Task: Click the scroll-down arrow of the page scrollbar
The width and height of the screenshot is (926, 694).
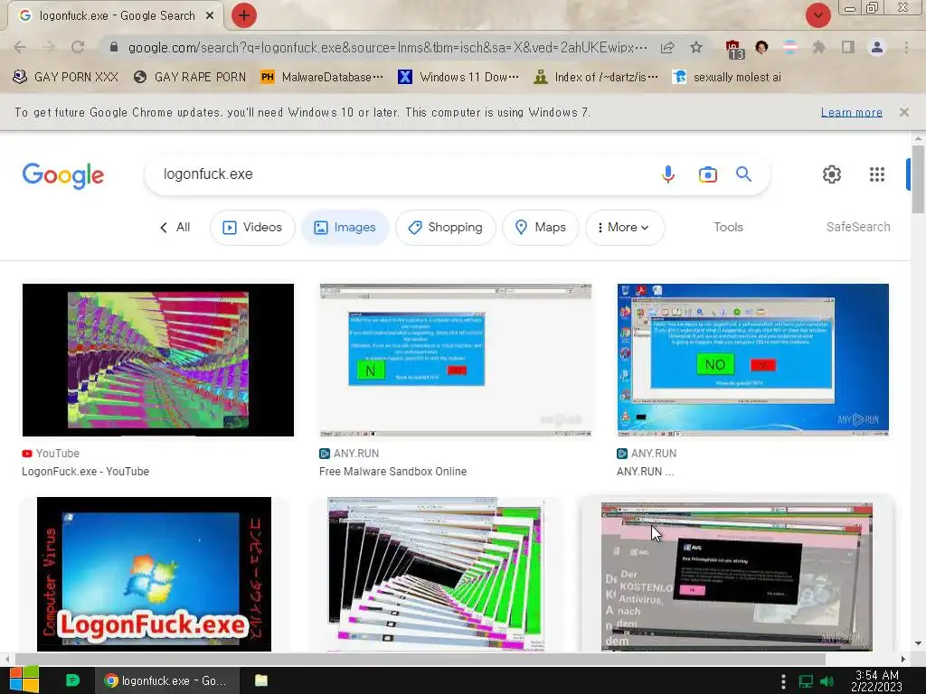Action: pyautogui.click(x=918, y=643)
